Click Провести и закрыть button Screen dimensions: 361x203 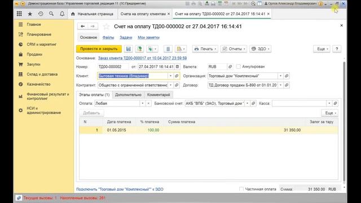coord(99,49)
